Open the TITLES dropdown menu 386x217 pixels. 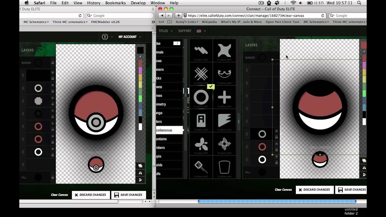tap(166, 31)
